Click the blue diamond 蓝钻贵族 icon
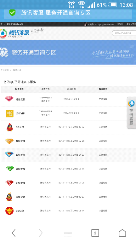The width and height of the screenshot is (136, 242). coord(9,154)
